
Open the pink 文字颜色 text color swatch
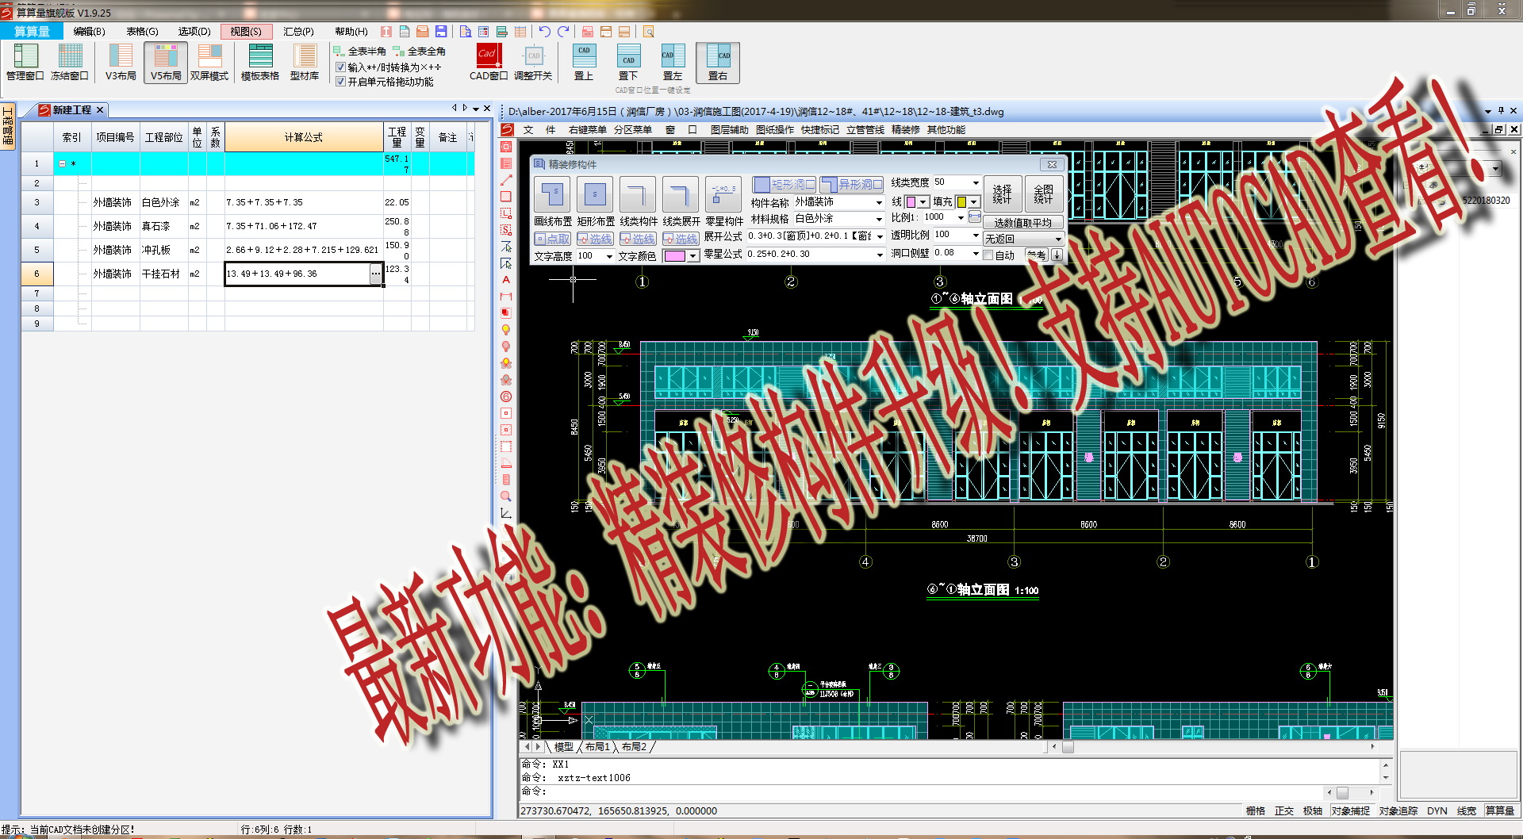click(x=681, y=256)
